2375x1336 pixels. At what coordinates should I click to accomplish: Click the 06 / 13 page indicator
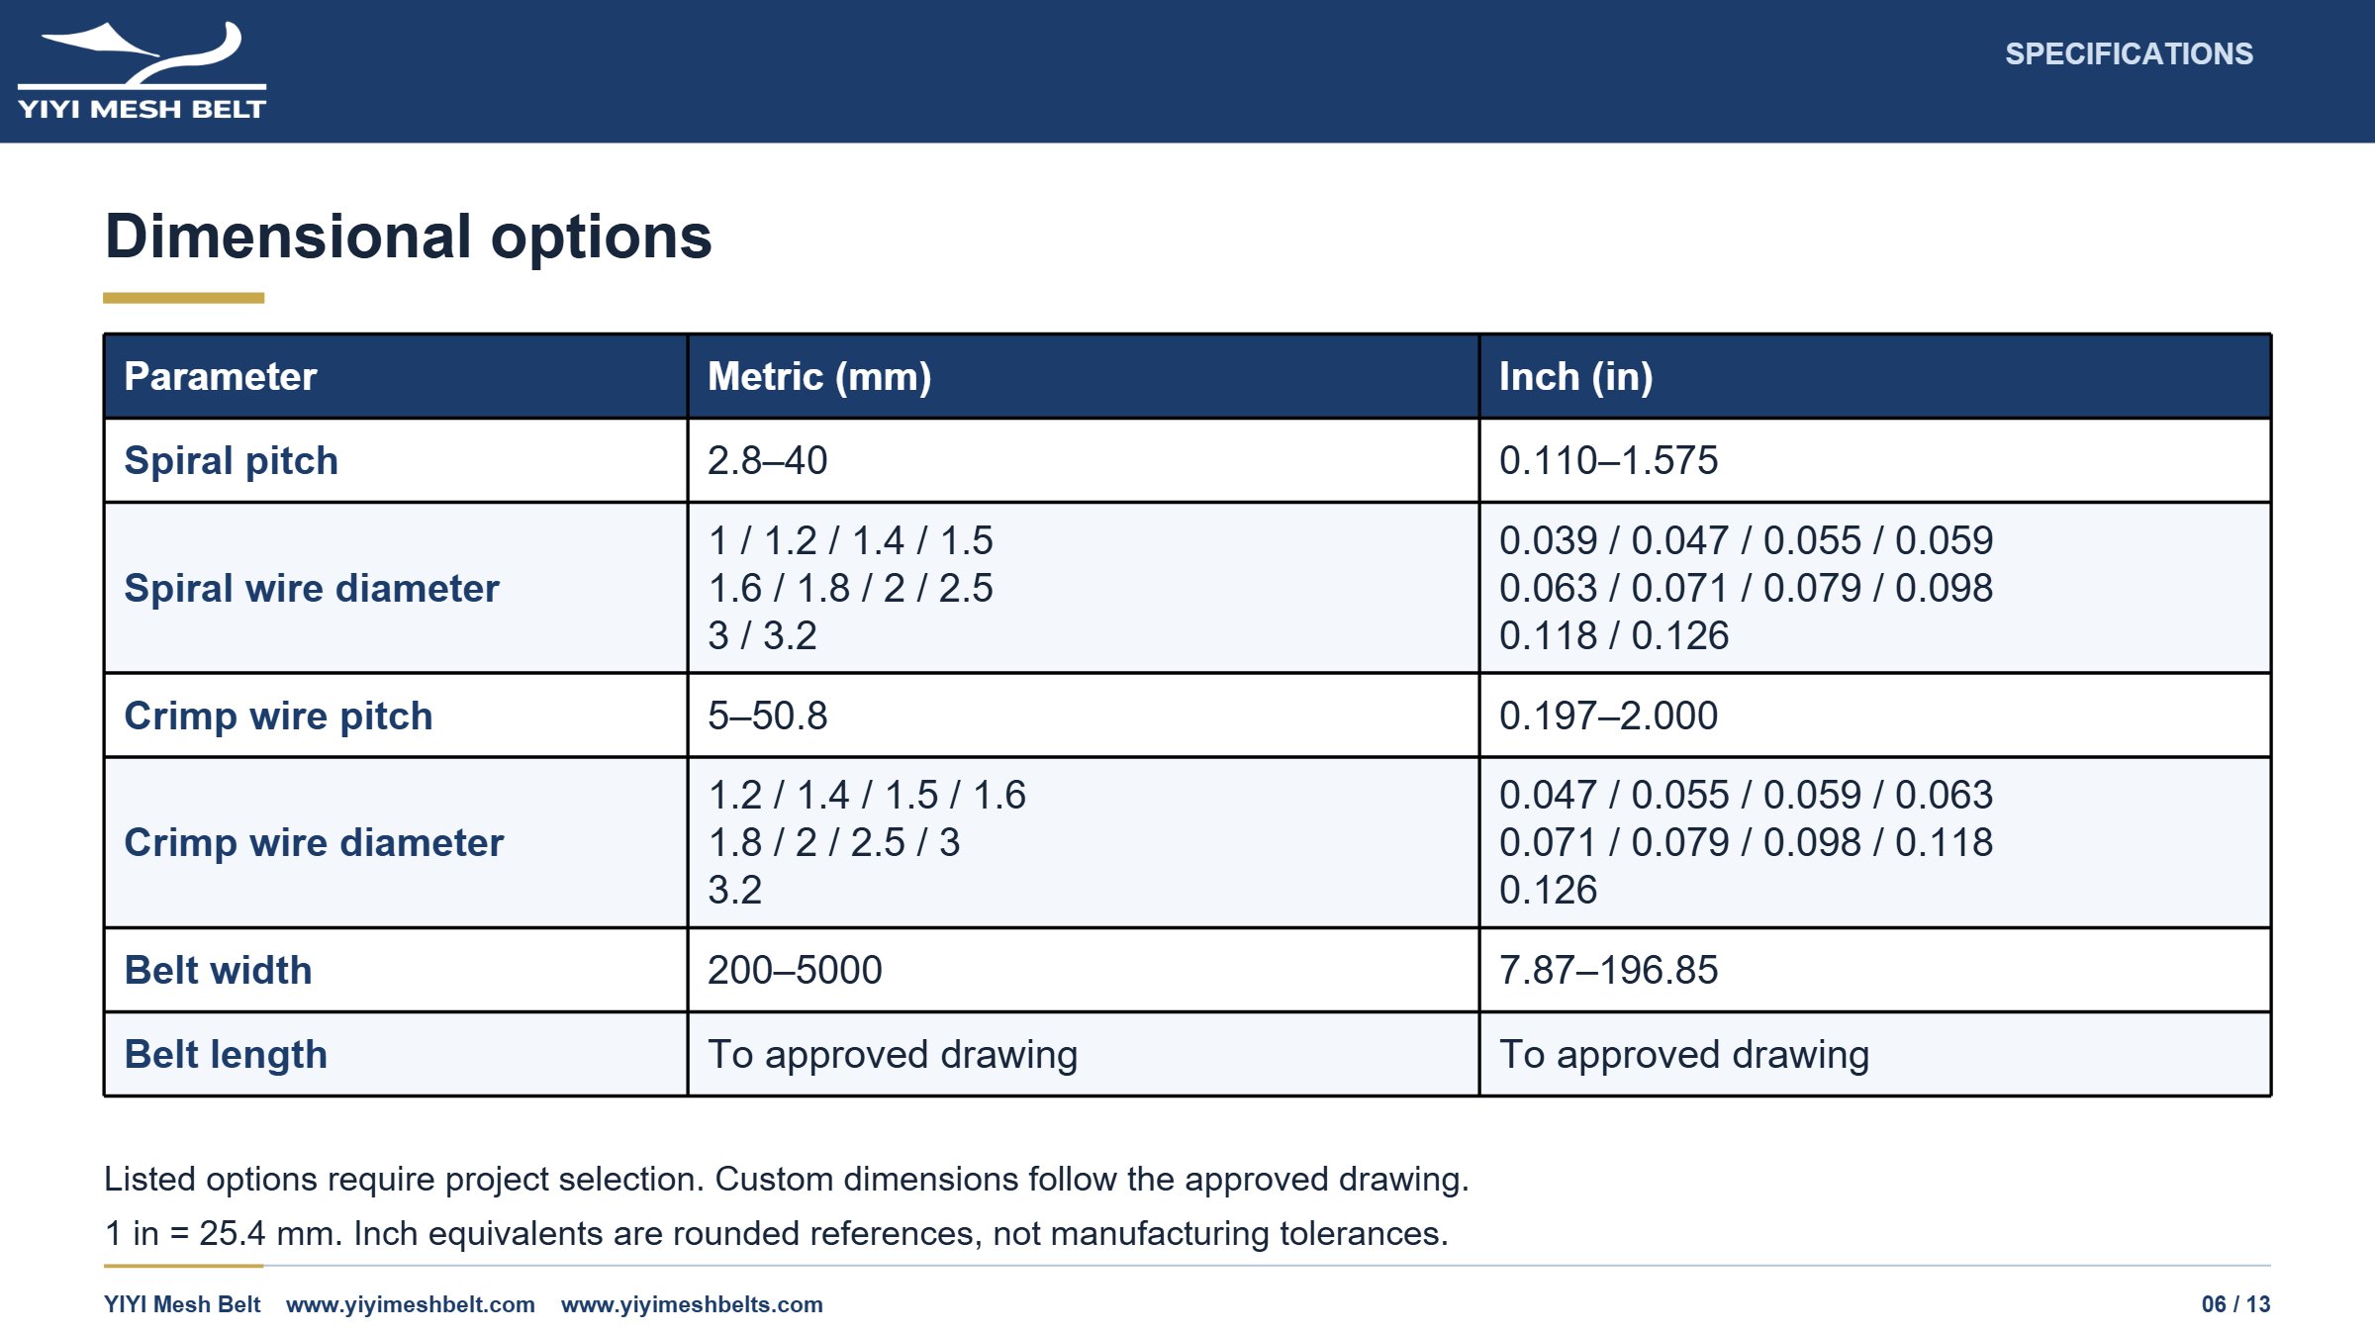point(2235,1304)
